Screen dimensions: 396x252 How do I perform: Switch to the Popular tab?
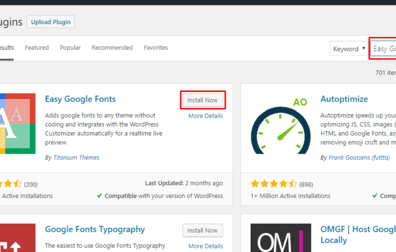pos(70,47)
